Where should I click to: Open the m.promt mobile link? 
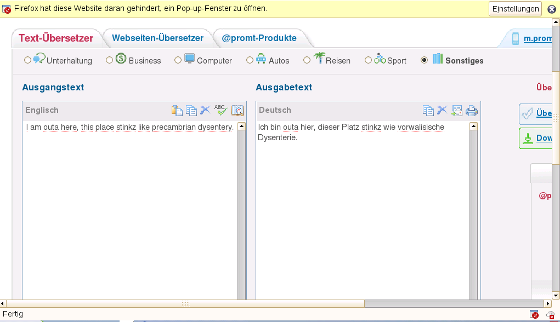538,38
